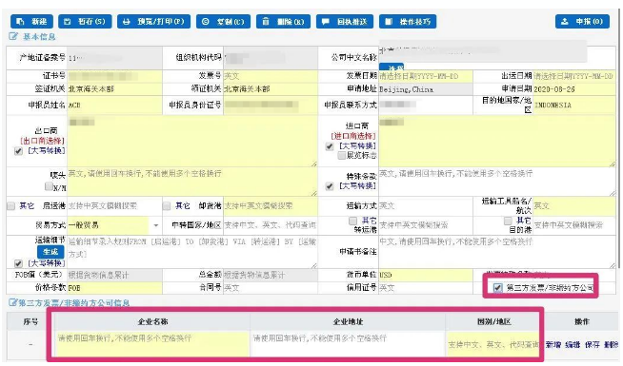Open 操作技巧 operation tips
The width and height of the screenshot is (623, 366).
(x=408, y=22)
